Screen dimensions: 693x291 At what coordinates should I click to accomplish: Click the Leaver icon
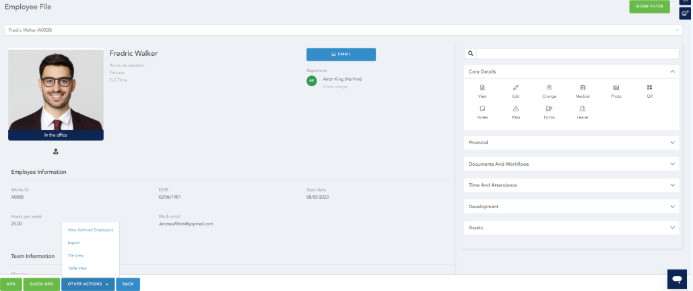click(x=583, y=109)
